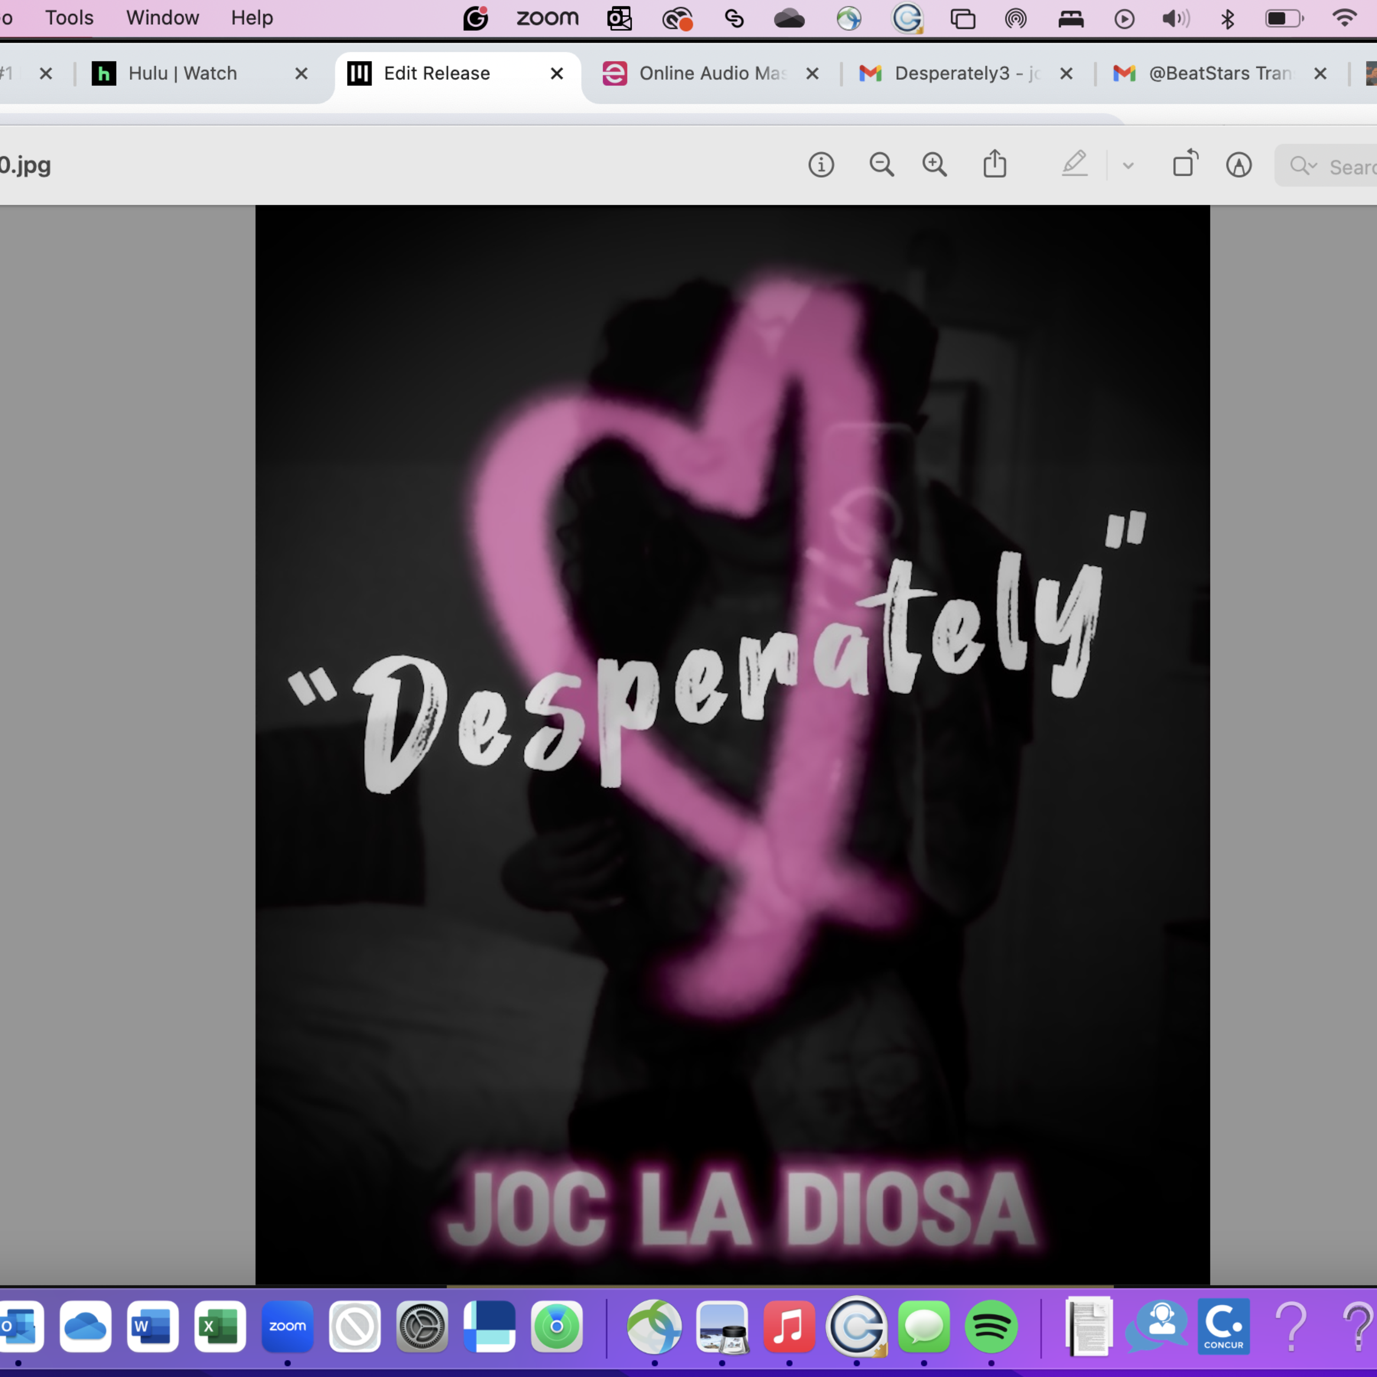Open the Share button in Preview toolbar
The width and height of the screenshot is (1377, 1377).
click(995, 165)
